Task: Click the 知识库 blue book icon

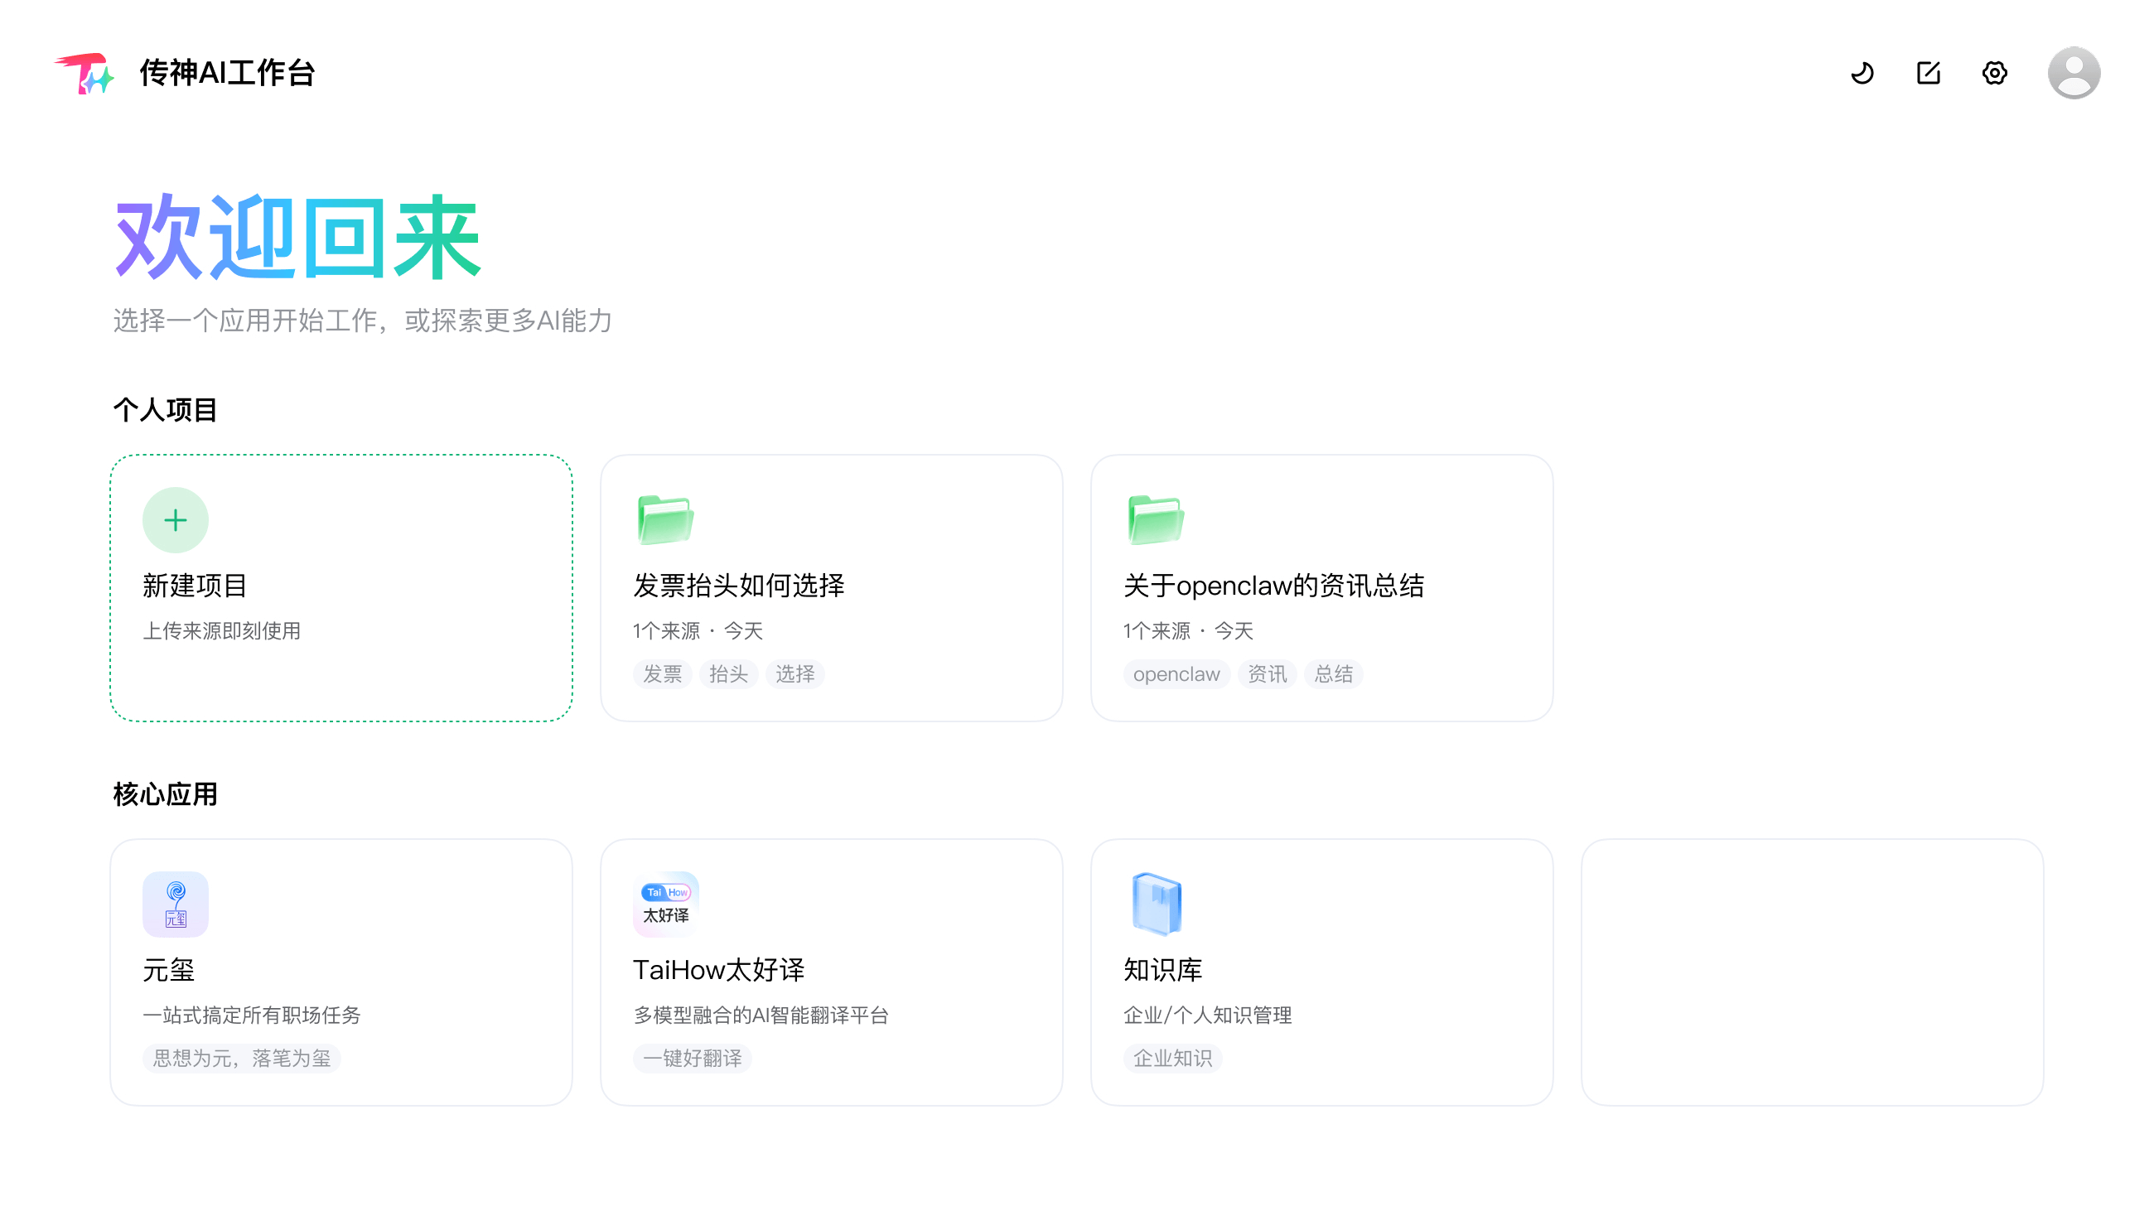Action: click(1156, 905)
